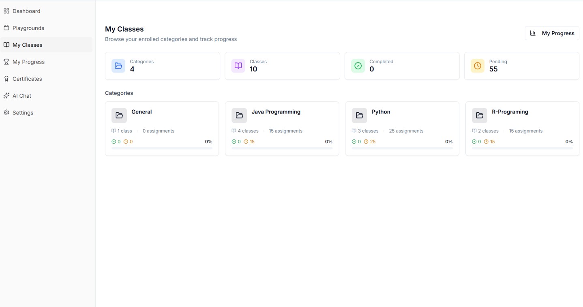
Task: Open Settings using the gear icon
Action: pos(6,113)
